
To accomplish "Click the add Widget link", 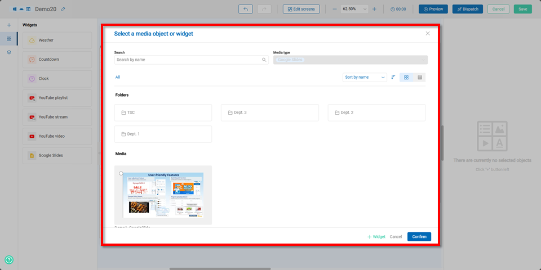I will coord(376,237).
